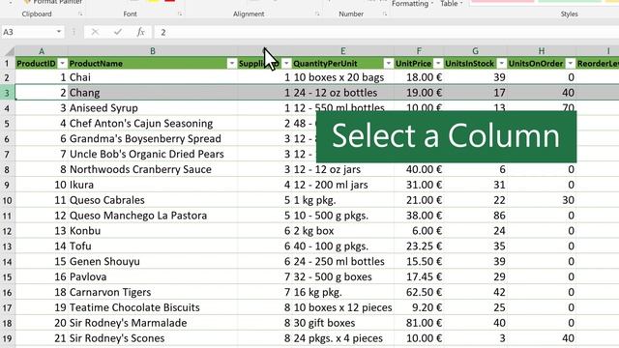619x348 pixels.
Task: Expand the Conditional Formatting menu
Action: tap(413, 4)
